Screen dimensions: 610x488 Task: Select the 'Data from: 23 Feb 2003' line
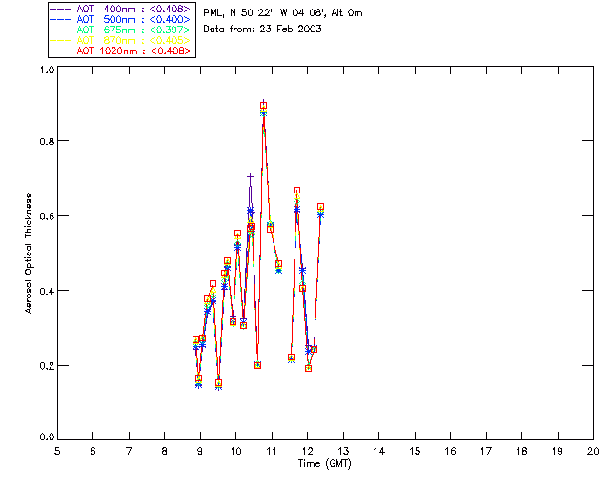click(263, 29)
